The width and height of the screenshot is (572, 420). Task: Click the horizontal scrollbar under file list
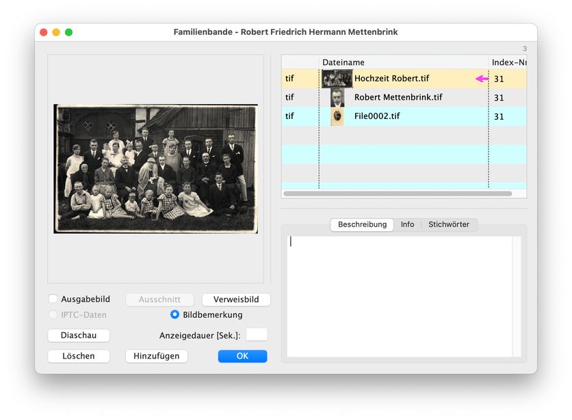tap(397, 194)
